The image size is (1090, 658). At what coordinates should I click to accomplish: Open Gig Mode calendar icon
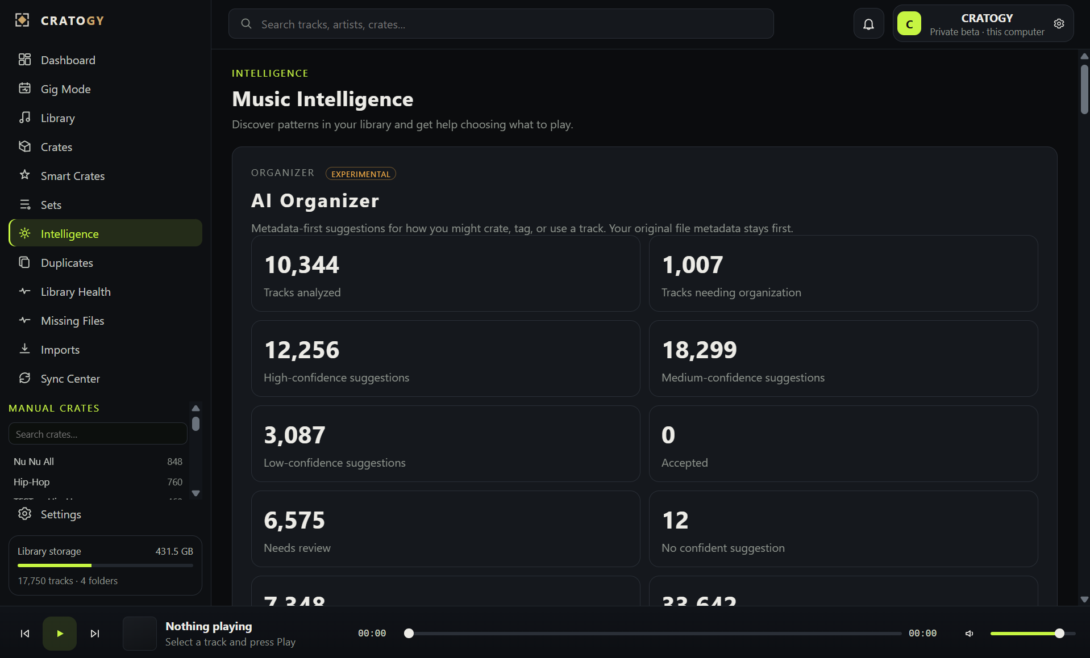click(24, 89)
